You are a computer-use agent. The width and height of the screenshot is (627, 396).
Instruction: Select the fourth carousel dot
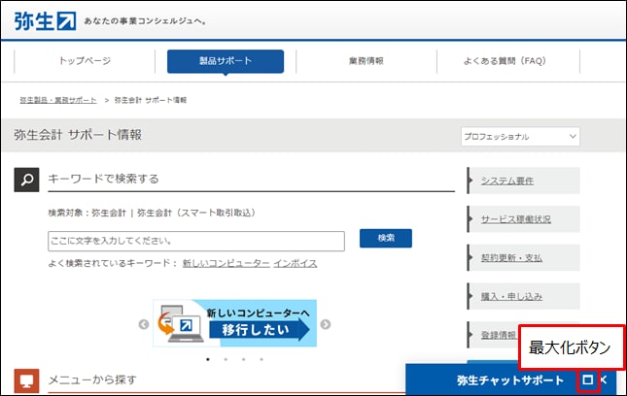click(261, 359)
